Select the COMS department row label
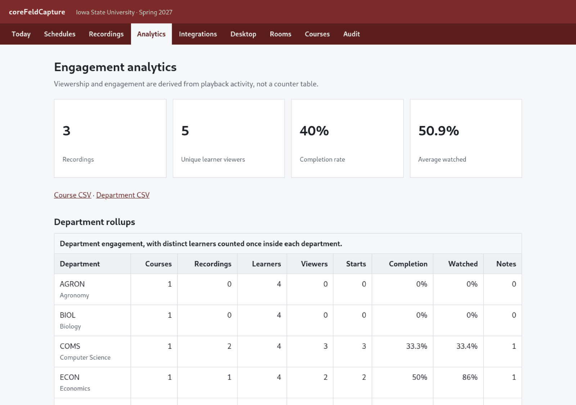The image size is (576, 405). [x=70, y=346]
